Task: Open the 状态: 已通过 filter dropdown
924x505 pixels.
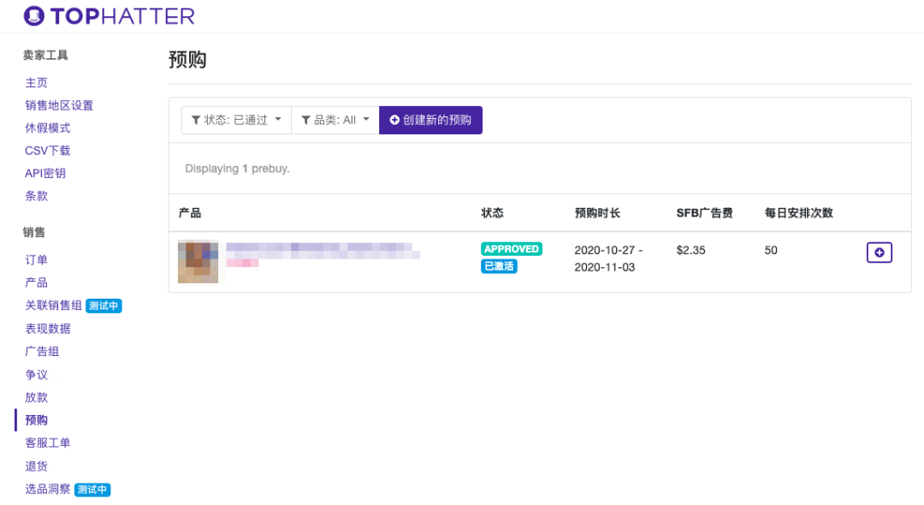Action: 236,120
